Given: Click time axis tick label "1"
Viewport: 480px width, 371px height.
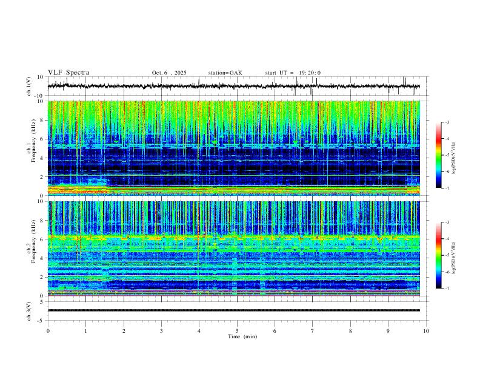Looking at the screenshot, I should (85, 331).
